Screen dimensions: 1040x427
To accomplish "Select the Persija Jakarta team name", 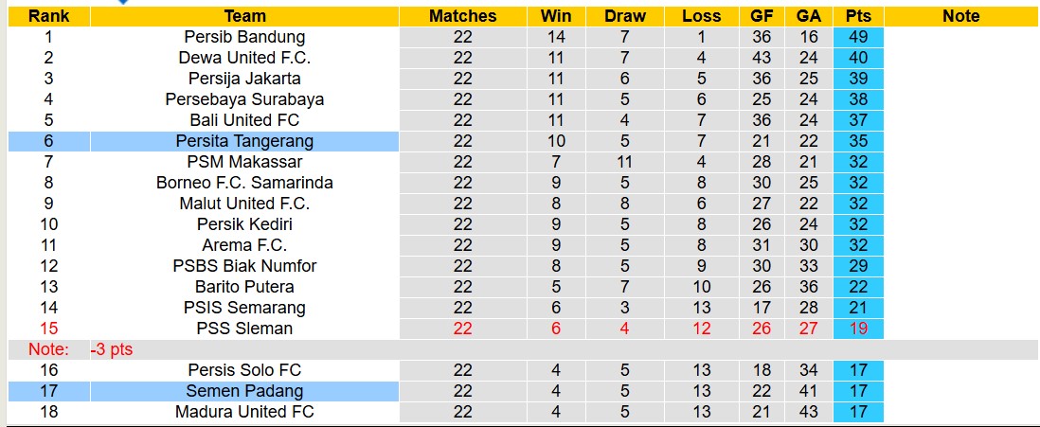I will [244, 79].
